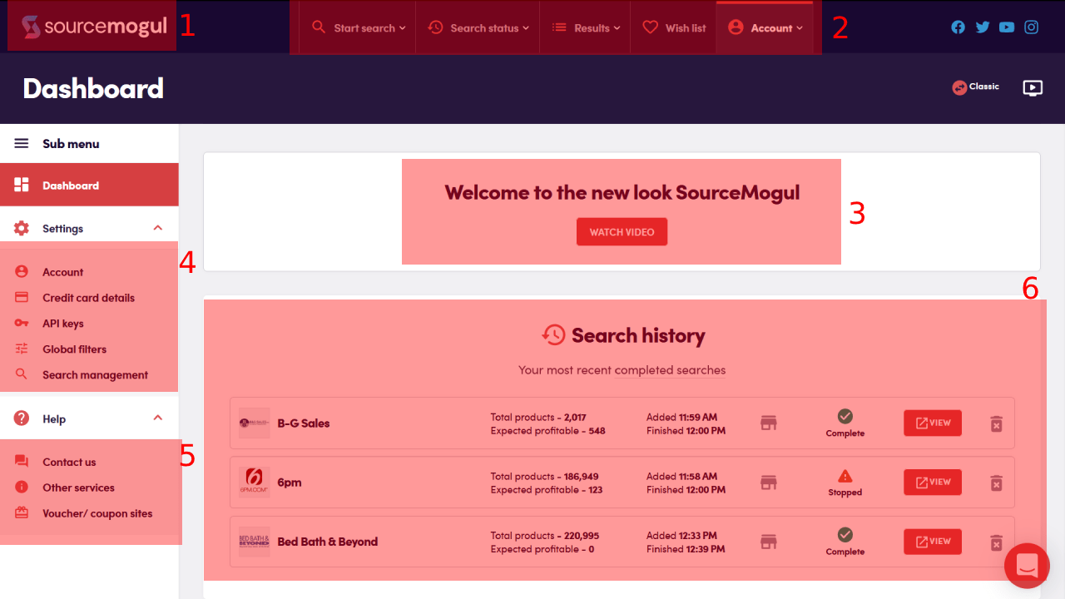Open the YouTube social link icon
This screenshot has height=599, width=1065.
coord(1007,27)
